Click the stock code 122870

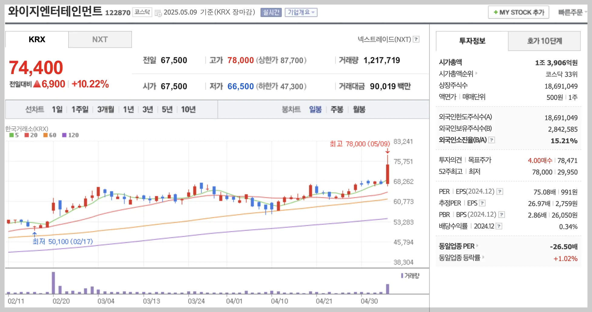(118, 13)
